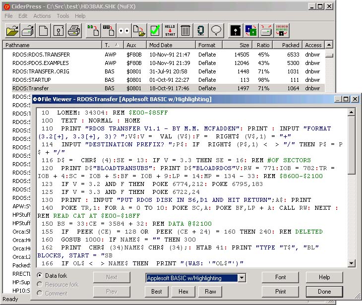This screenshot has width=362, height=305.
Task: Open the Edit menu
Action: pyautogui.click(x=23, y=16)
